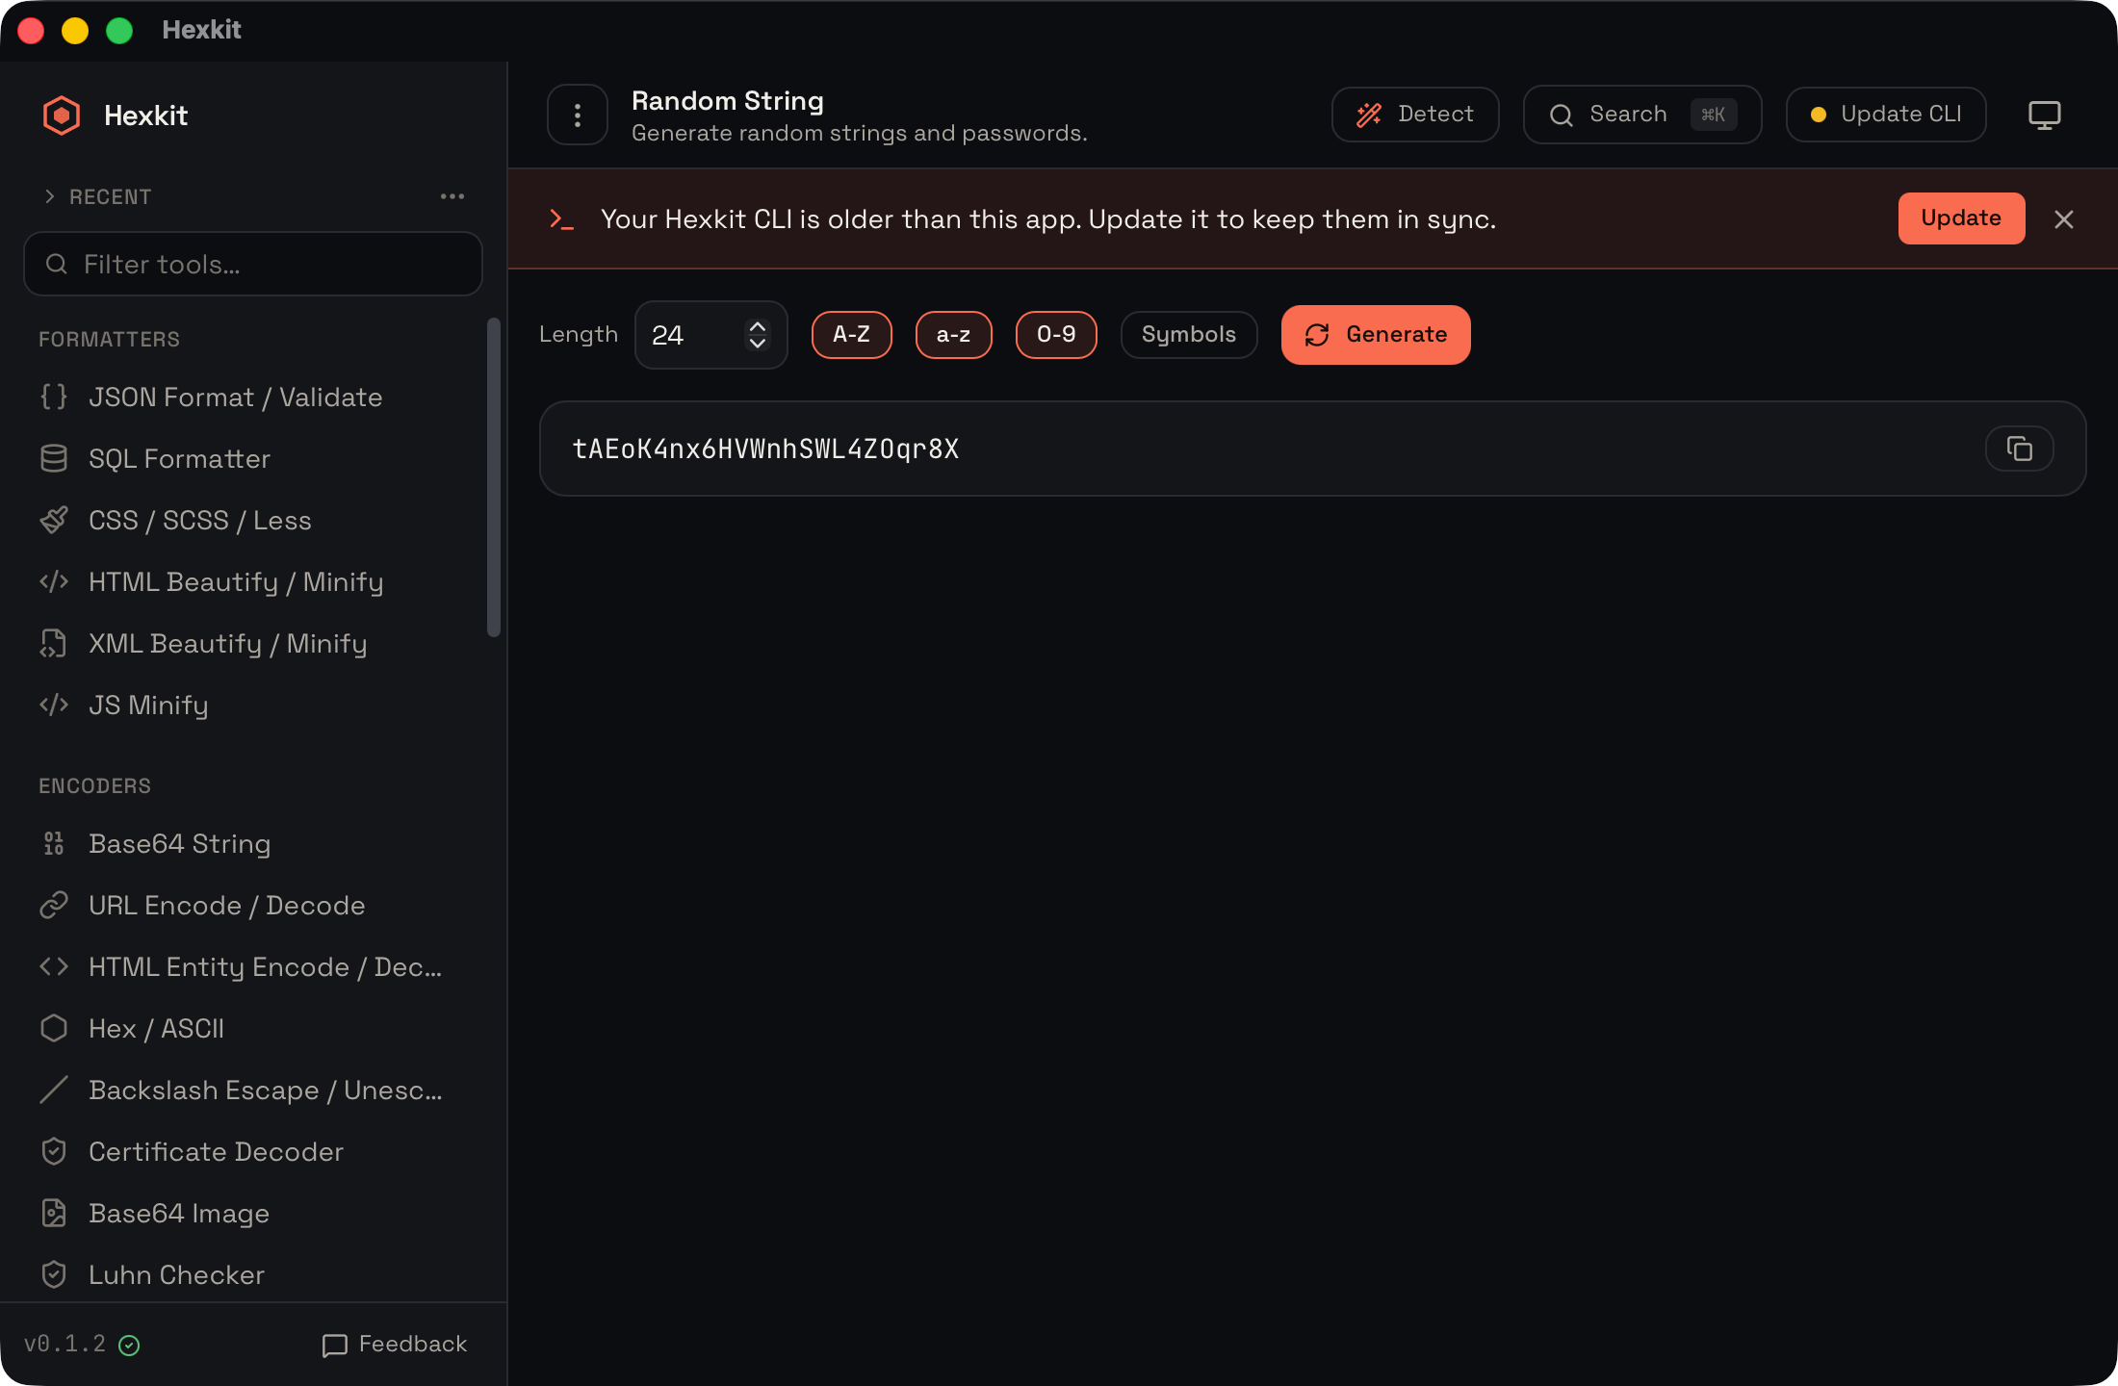
Task: Enable the Symbols character set
Action: coord(1188,335)
